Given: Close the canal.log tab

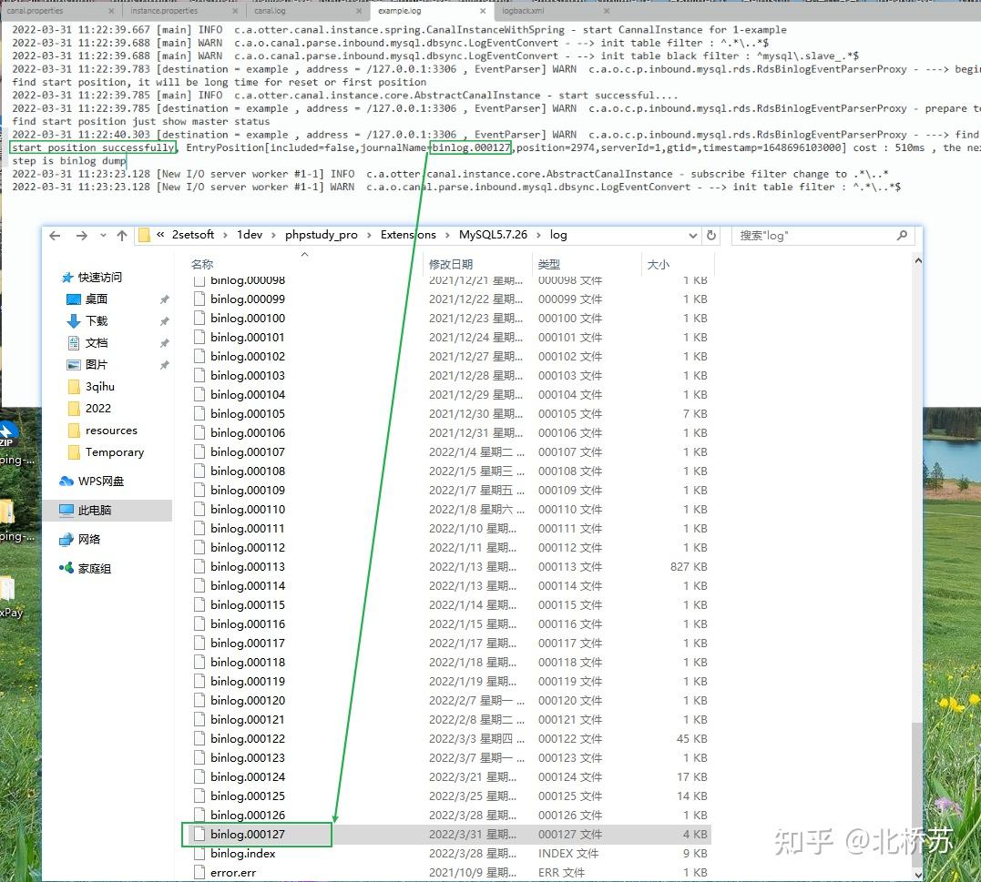Looking at the screenshot, I should tap(359, 11).
